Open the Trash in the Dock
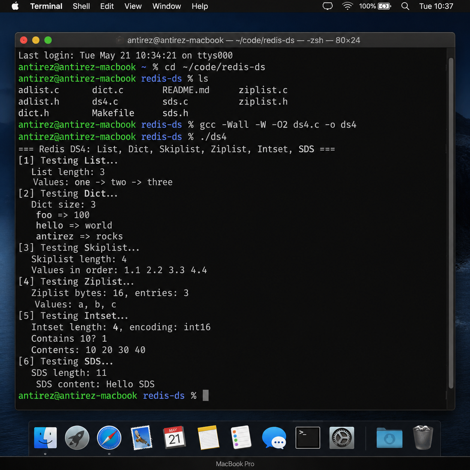 [423, 437]
